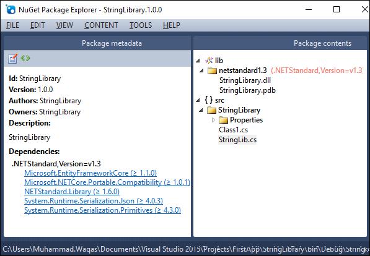
Task: Open the FILE menu
Action: (x=12, y=25)
